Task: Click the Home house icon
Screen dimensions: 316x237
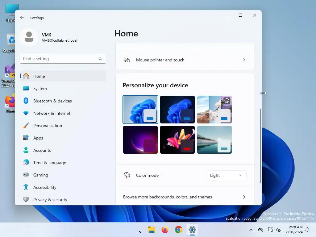Action: click(x=26, y=76)
